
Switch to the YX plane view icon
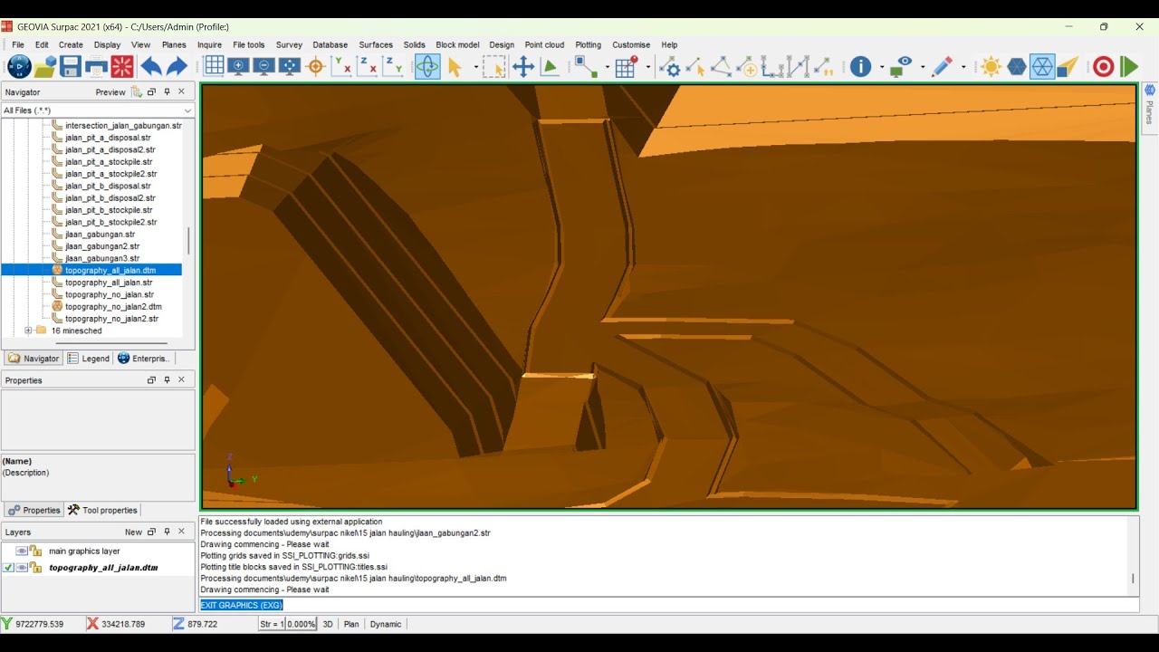341,66
